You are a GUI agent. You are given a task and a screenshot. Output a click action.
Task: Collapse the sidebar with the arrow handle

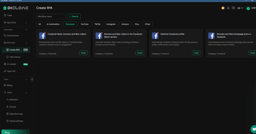[32, 79]
